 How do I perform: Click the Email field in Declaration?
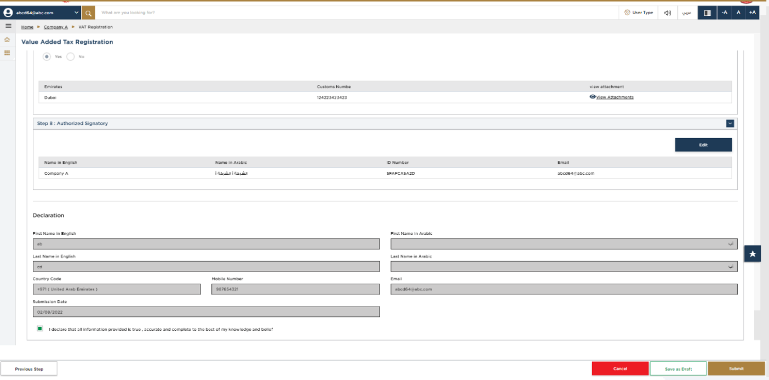click(x=564, y=289)
